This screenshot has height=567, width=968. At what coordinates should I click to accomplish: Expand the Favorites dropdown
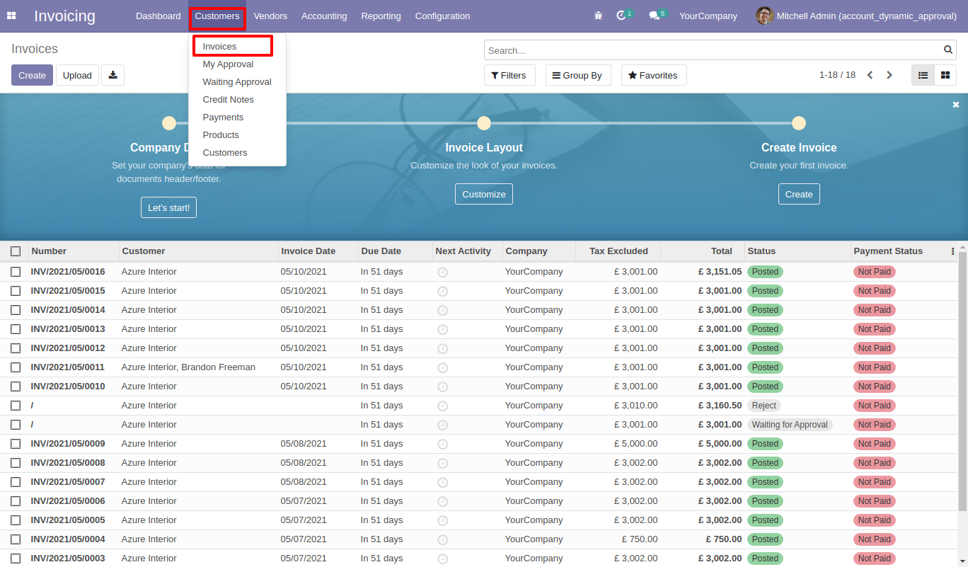coord(653,75)
